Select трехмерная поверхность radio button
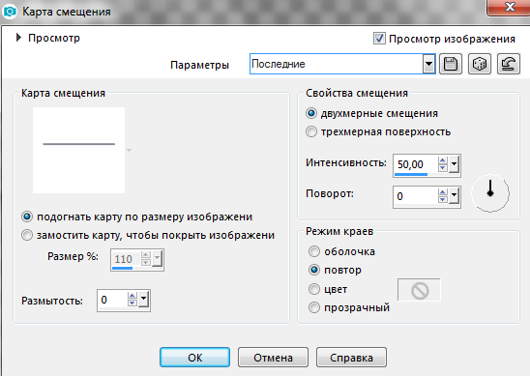 (311, 131)
